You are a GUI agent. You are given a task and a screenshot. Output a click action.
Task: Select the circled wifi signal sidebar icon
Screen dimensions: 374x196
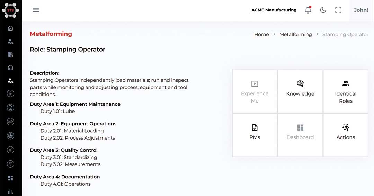click(10, 164)
